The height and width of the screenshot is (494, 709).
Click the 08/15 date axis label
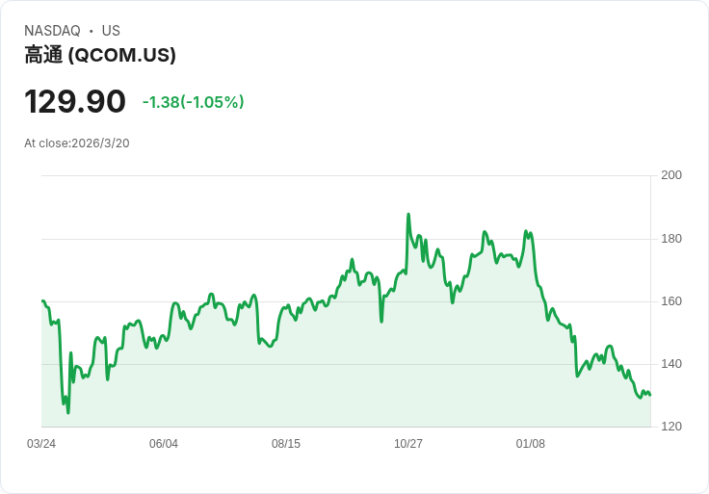click(286, 444)
